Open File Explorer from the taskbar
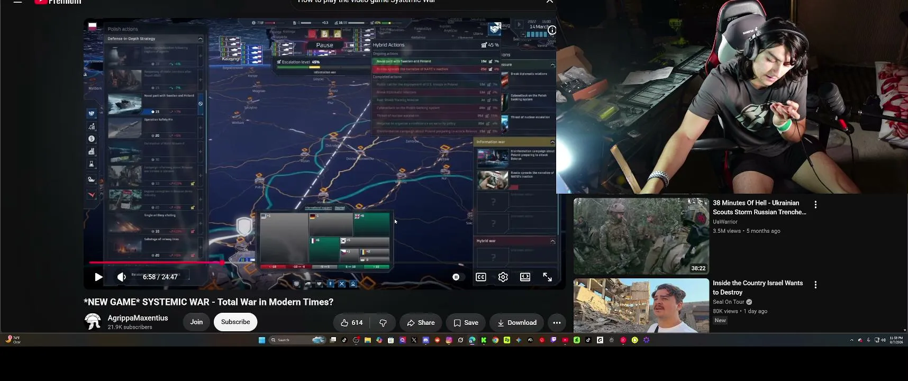The image size is (908, 381). point(368,340)
